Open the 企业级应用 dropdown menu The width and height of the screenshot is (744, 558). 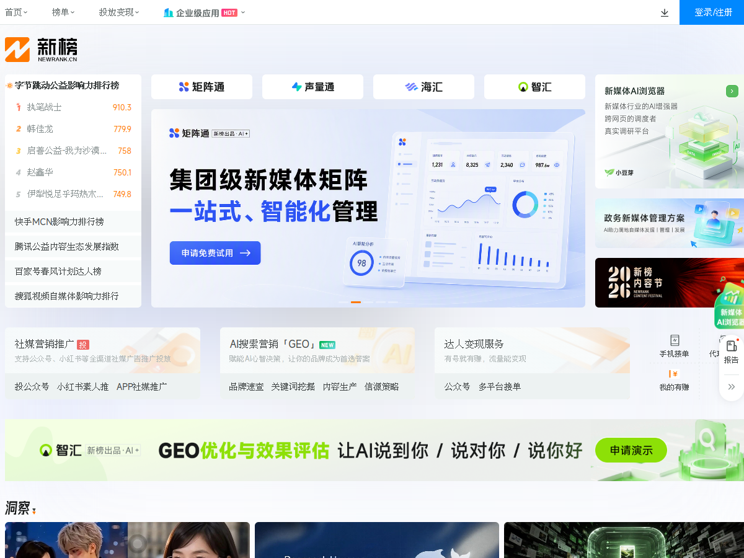205,12
